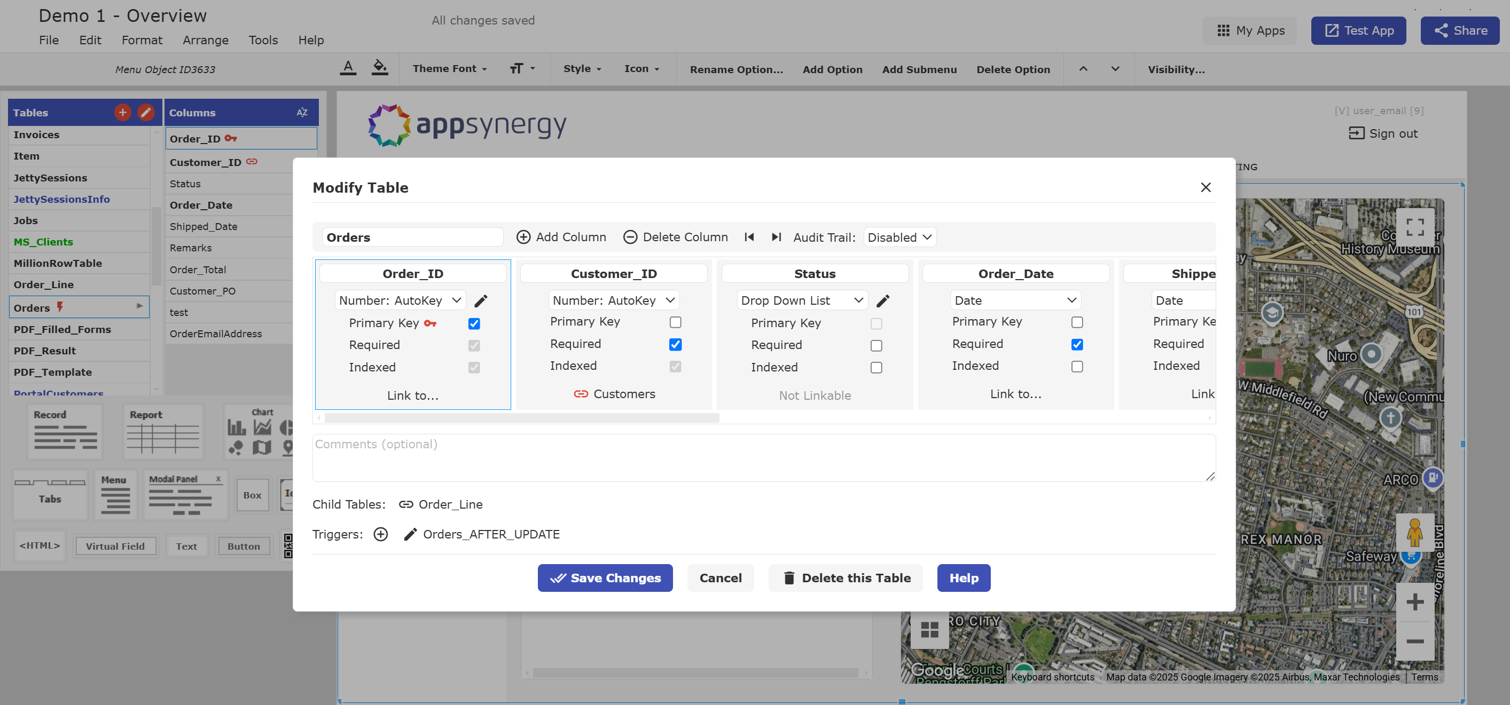Edit the Orders_AFTER_UPDATE trigger pencil icon
1510x705 pixels.
click(x=410, y=534)
